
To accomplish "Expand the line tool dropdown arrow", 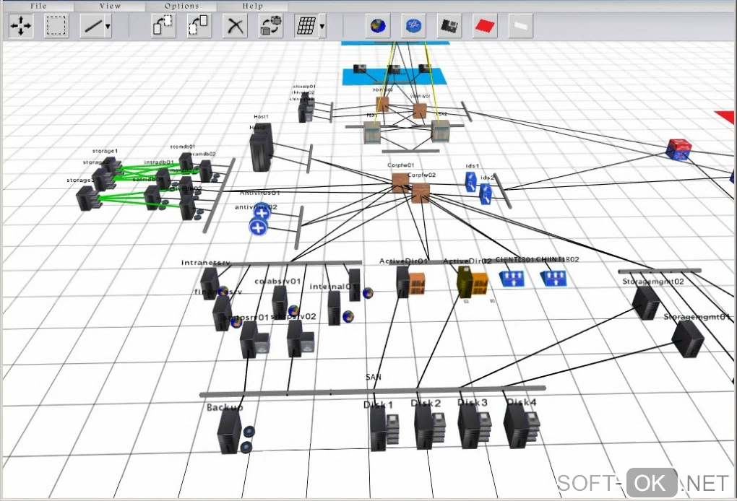I will coord(108,26).
